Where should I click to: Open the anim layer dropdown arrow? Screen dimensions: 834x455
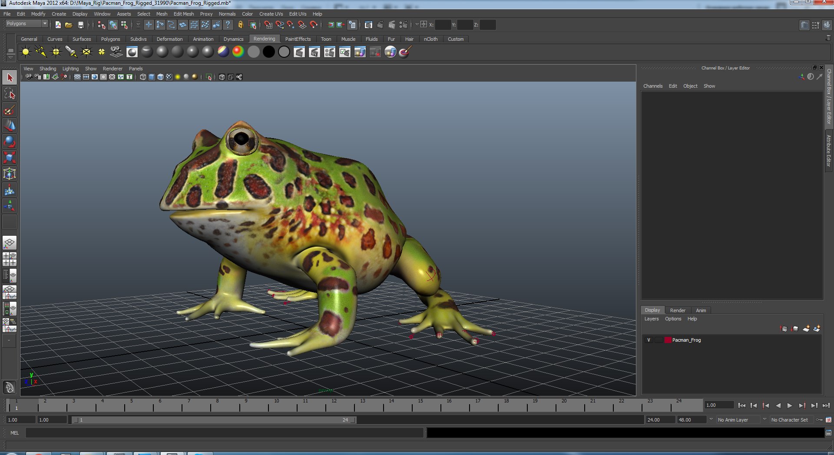711,419
